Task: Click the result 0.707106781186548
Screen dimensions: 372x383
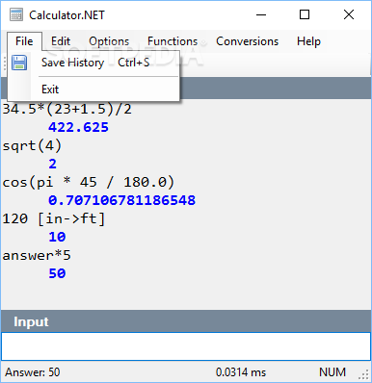Action: [121, 200]
